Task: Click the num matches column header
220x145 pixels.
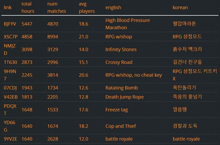Action: [57, 8]
